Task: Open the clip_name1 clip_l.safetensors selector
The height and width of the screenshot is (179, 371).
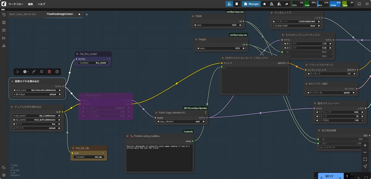Action: (x=37, y=116)
